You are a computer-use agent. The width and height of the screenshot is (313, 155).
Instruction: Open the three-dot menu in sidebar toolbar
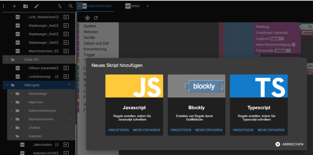click(3, 6)
